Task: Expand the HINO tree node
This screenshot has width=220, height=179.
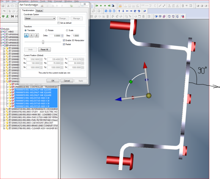Action: pos(1,32)
